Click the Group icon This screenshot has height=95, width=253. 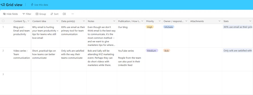[37, 14]
